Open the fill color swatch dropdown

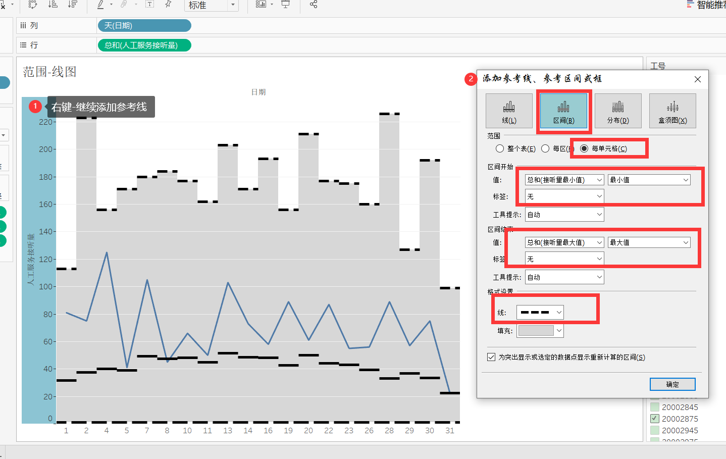(540, 331)
